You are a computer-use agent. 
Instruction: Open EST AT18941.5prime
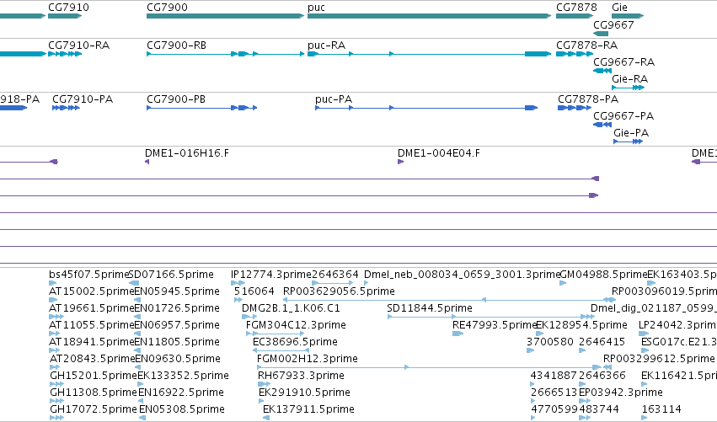click(x=92, y=343)
